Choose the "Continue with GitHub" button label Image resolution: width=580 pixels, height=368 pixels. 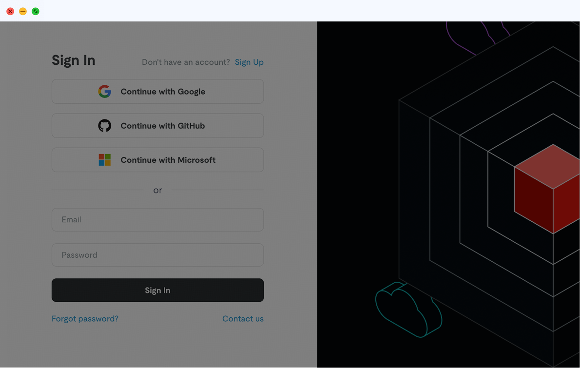pyautogui.click(x=163, y=126)
